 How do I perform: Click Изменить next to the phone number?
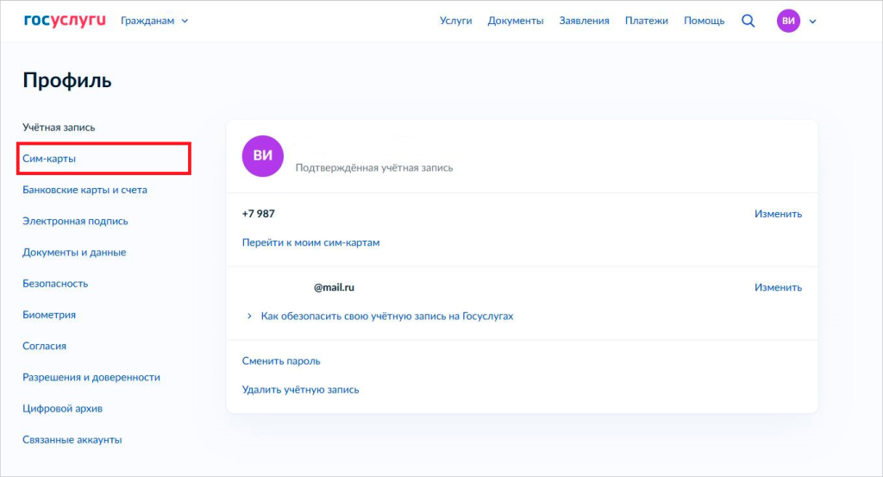(x=778, y=214)
